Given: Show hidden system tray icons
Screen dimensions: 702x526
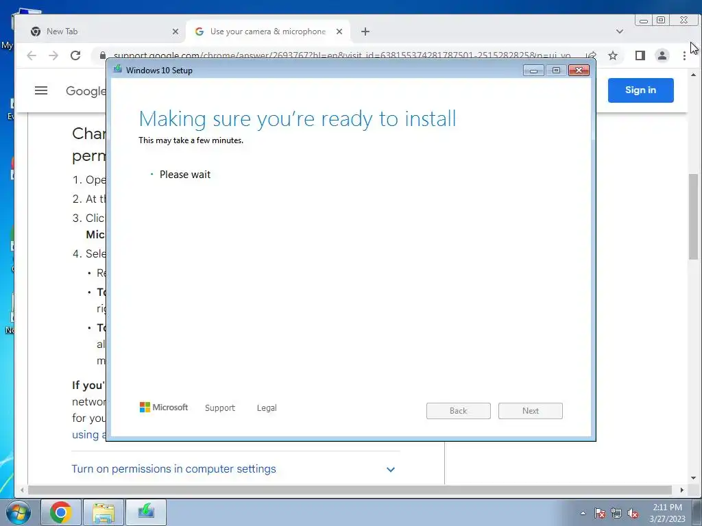Looking at the screenshot, I should (583, 513).
